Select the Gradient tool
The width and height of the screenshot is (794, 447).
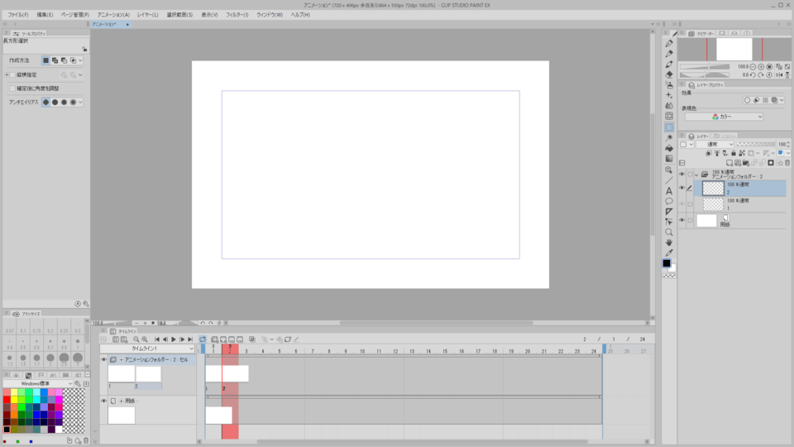click(669, 159)
